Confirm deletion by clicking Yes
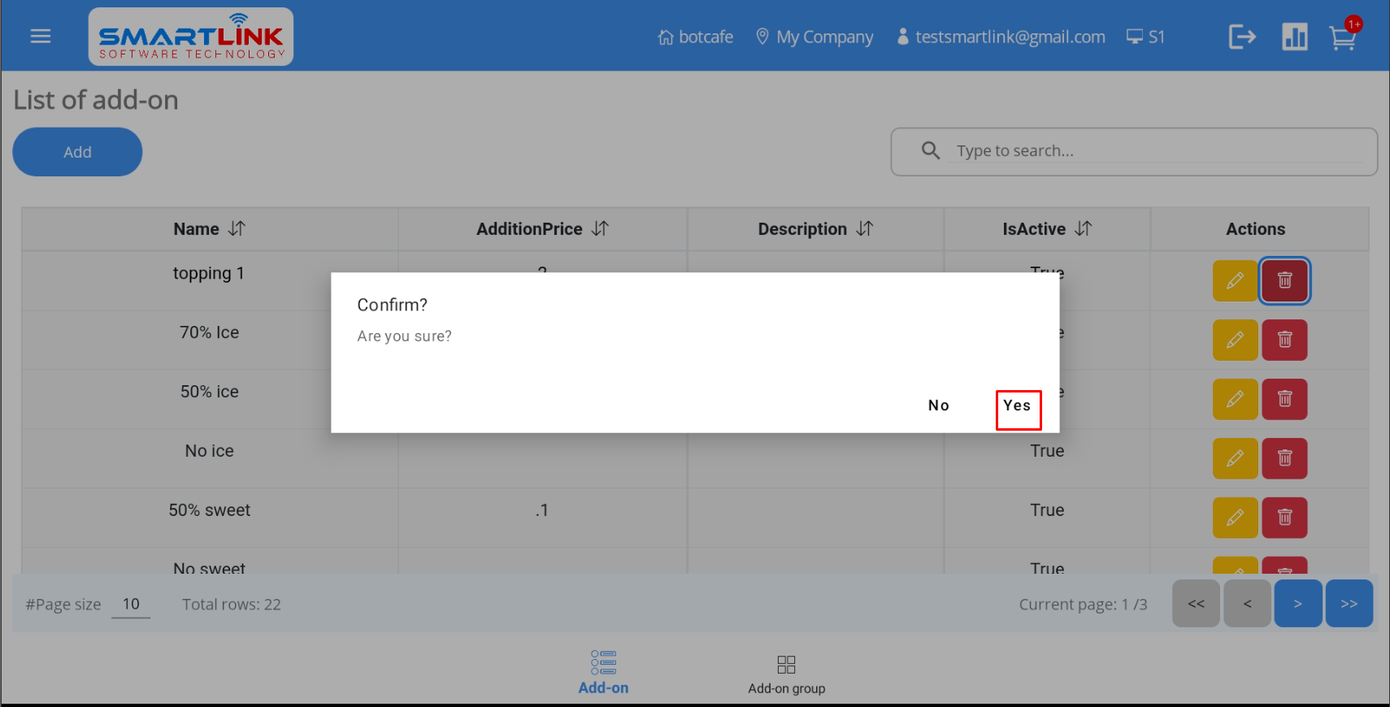Image resolution: width=1390 pixels, height=707 pixels. [1017, 406]
